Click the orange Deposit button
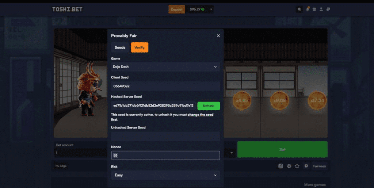The width and height of the screenshot is (374, 188). (177, 9)
